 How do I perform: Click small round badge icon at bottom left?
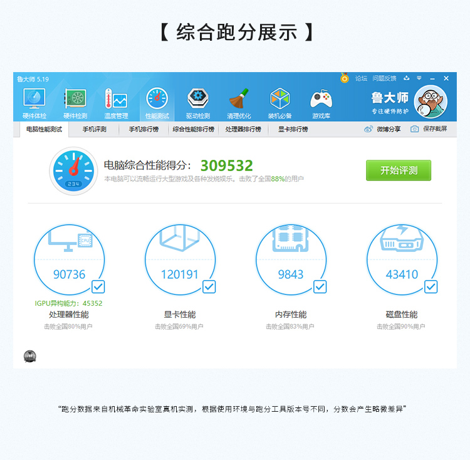[29, 357]
